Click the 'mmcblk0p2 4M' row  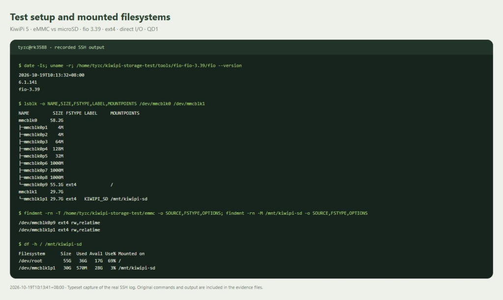click(x=41, y=135)
